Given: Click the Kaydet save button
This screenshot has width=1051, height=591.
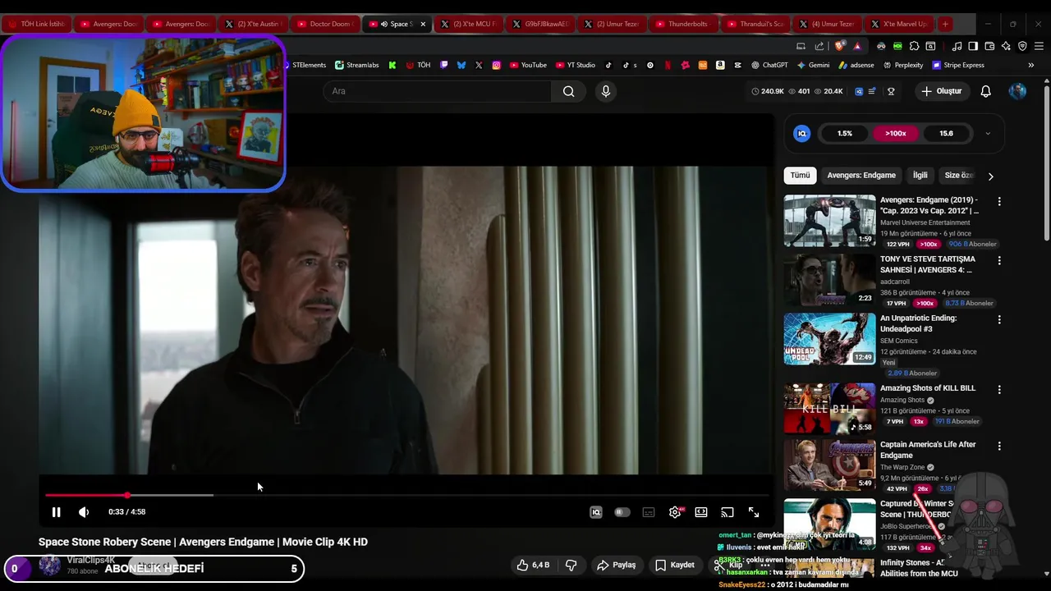Looking at the screenshot, I should pos(675,565).
